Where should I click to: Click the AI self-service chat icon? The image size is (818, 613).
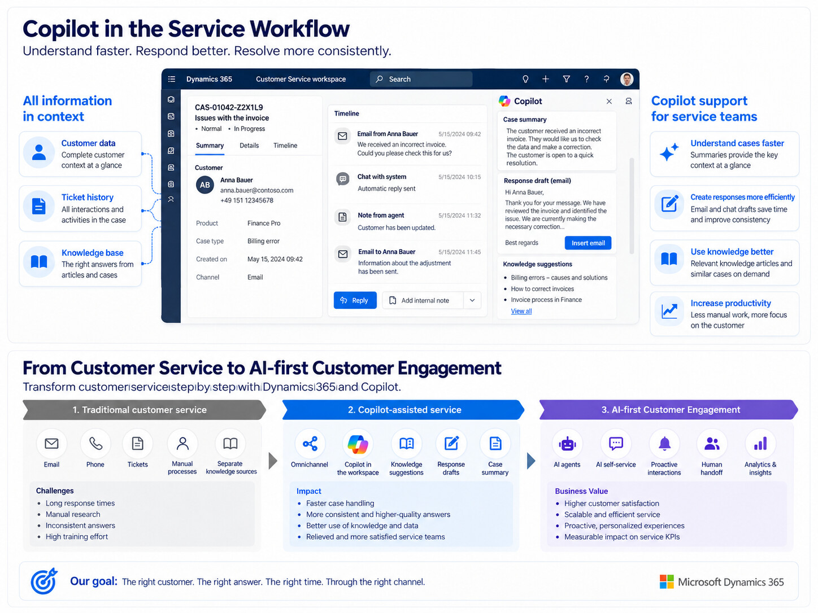616,444
